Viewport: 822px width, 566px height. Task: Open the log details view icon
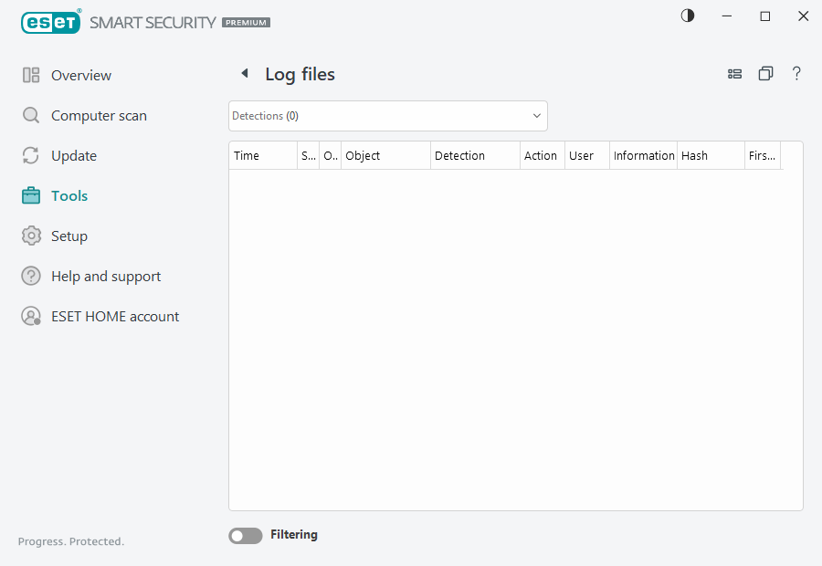pos(735,73)
